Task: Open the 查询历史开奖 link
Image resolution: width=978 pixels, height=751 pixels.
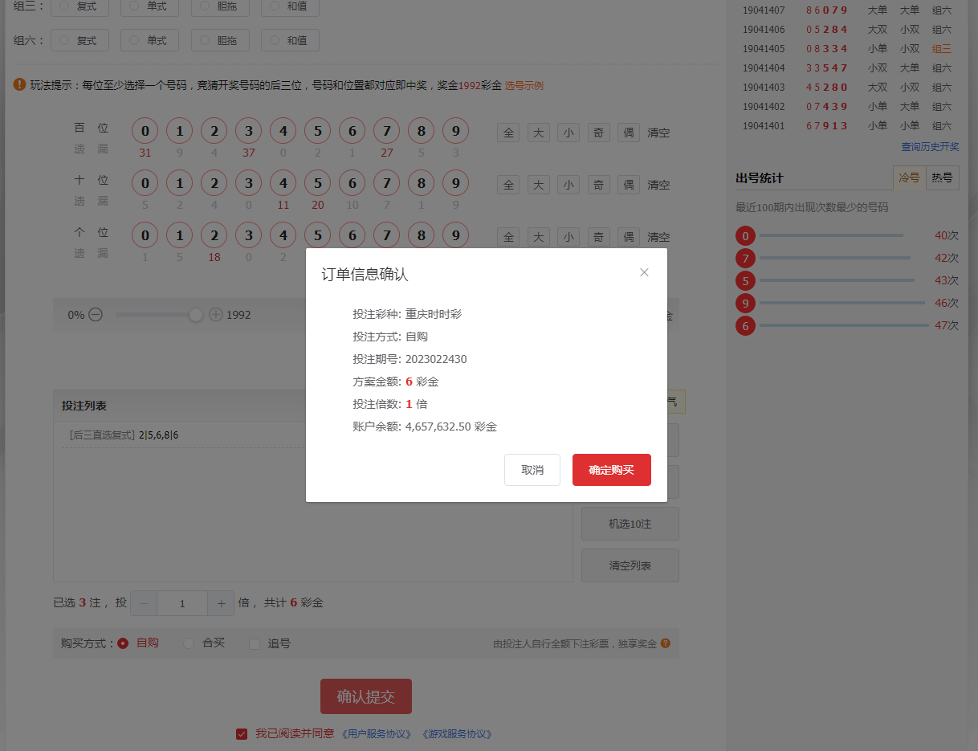Action: pos(930,146)
